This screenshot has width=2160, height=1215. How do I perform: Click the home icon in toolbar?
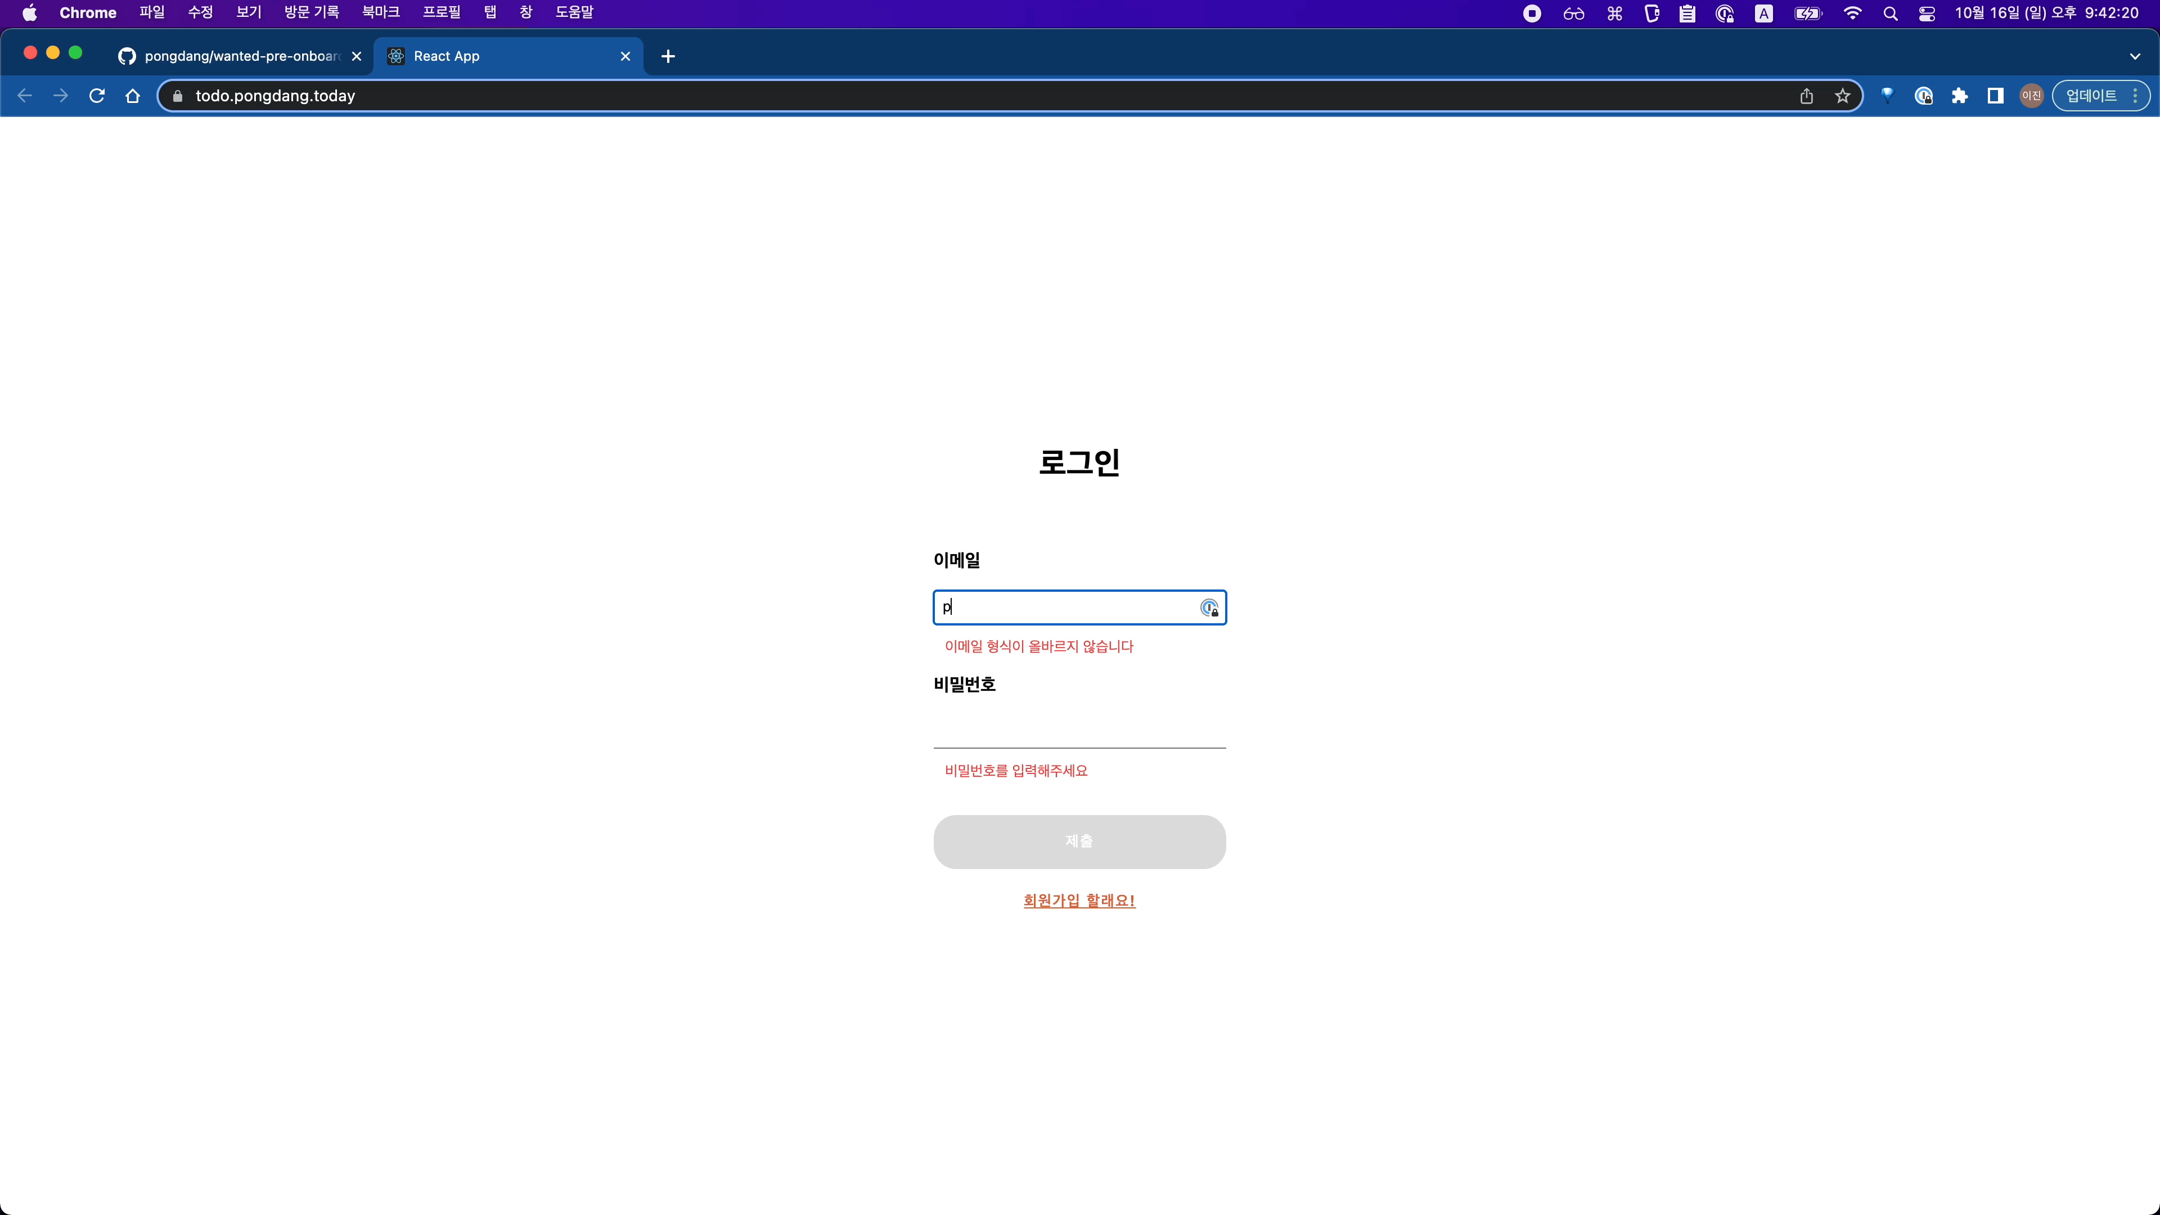(133, 96)
